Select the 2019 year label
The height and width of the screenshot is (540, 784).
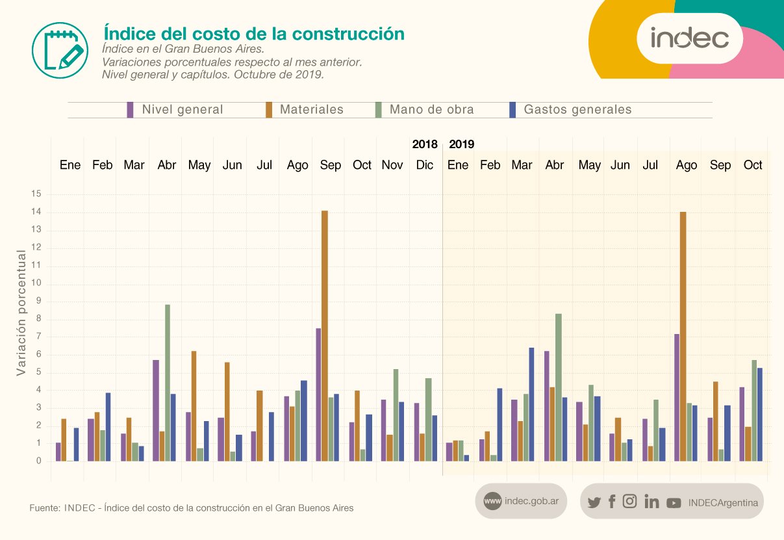462,144
